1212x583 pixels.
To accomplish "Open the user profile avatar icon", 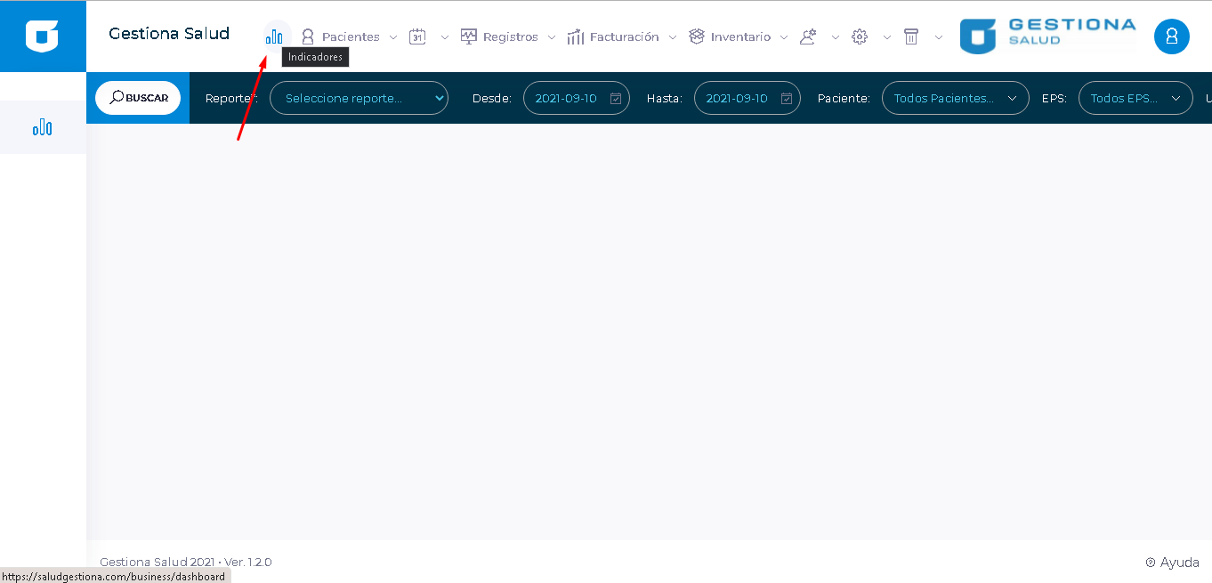I will pos(1171,36).
